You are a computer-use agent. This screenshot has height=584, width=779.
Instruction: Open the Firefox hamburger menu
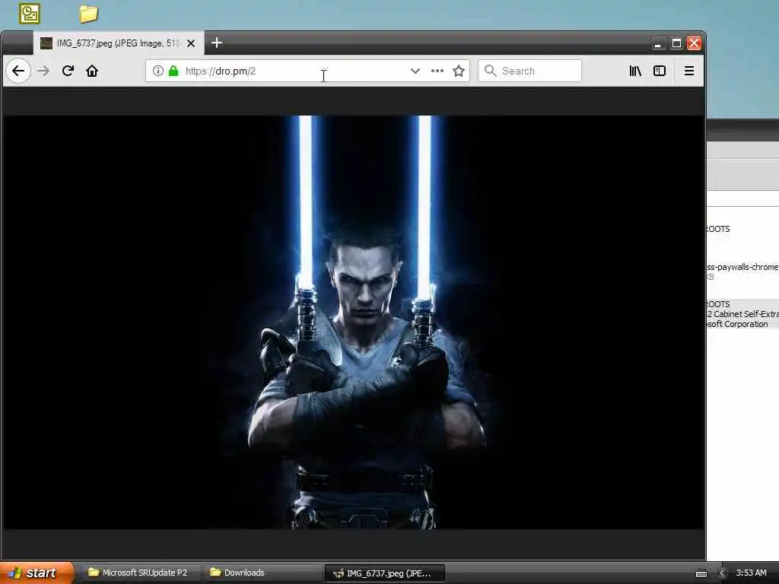coord(689,71)
